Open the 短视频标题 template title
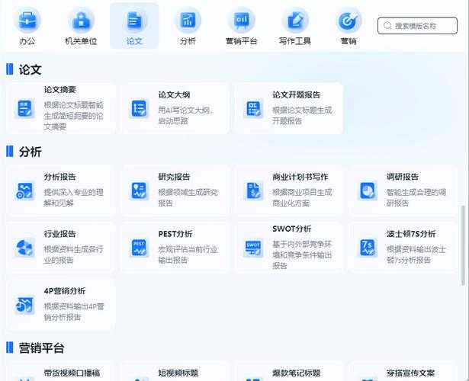This screenshot has height=381, width=469. pyautogui.click(x=178, y=373)
